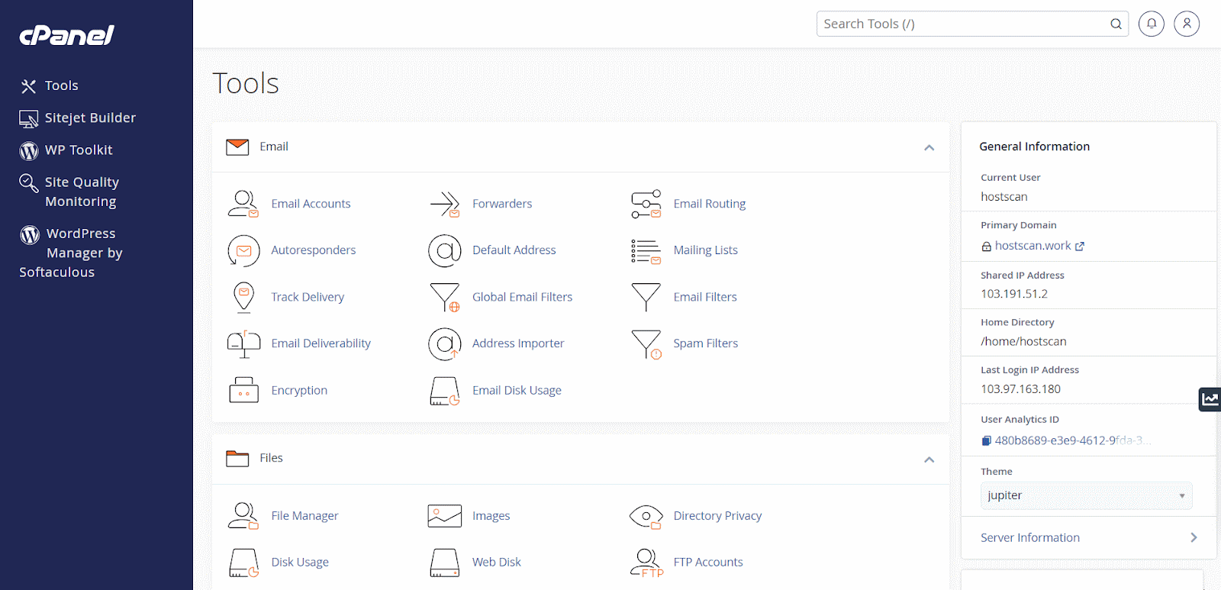Open the Encryption link
The height and width of the screenshot is (590, 1221).
pos(299,390)
